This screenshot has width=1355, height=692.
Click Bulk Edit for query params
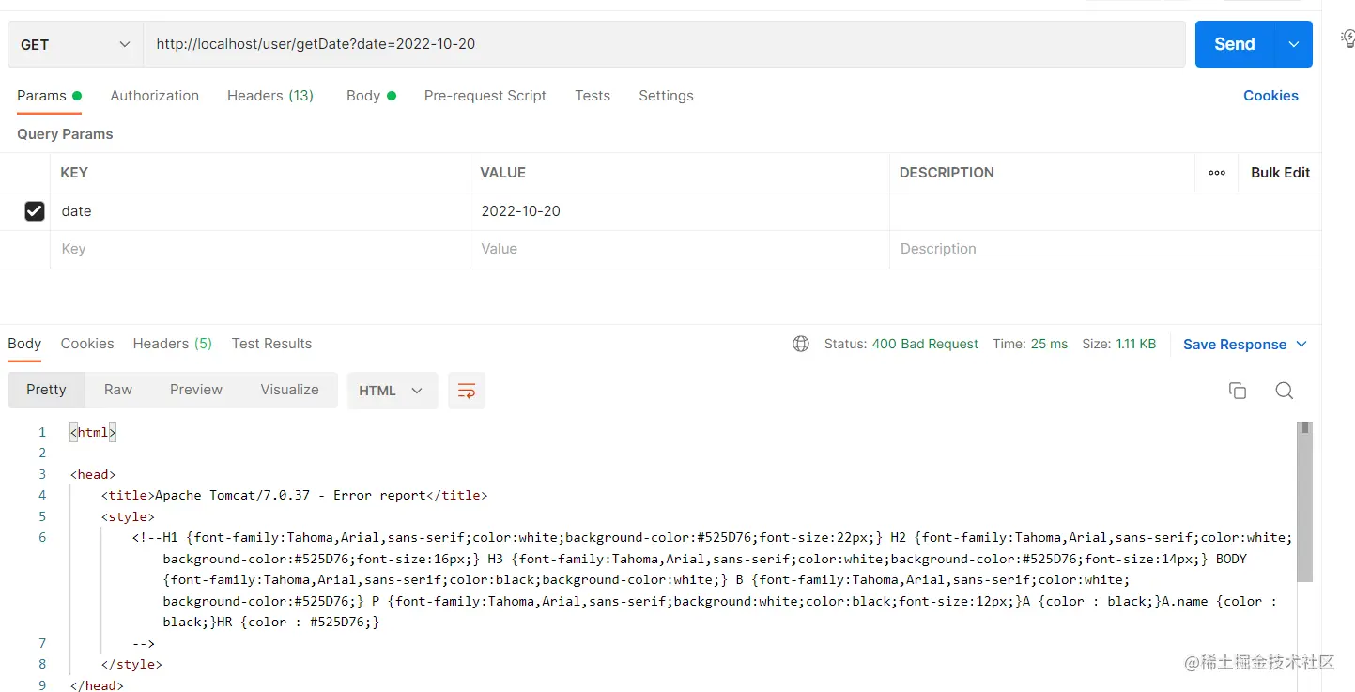pos(1280,173)
